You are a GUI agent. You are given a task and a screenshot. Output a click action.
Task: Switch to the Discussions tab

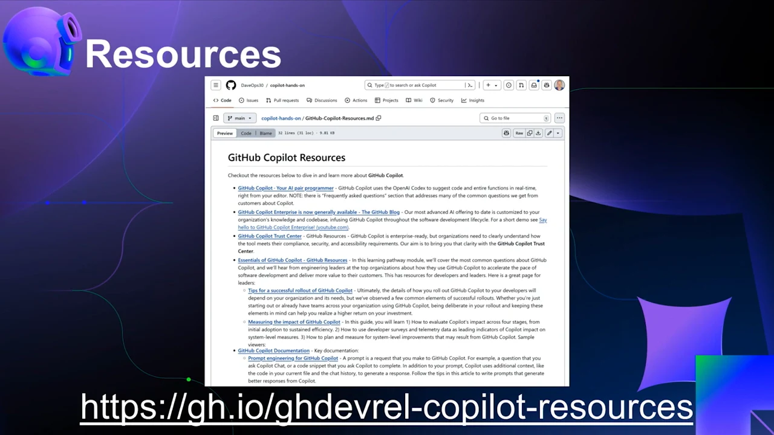[322, 100]
